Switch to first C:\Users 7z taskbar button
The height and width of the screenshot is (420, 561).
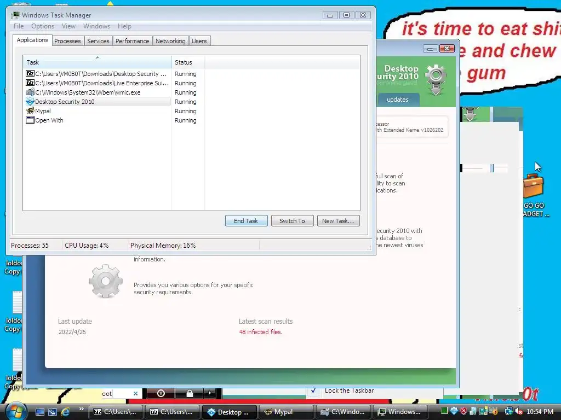click(115, 412)
